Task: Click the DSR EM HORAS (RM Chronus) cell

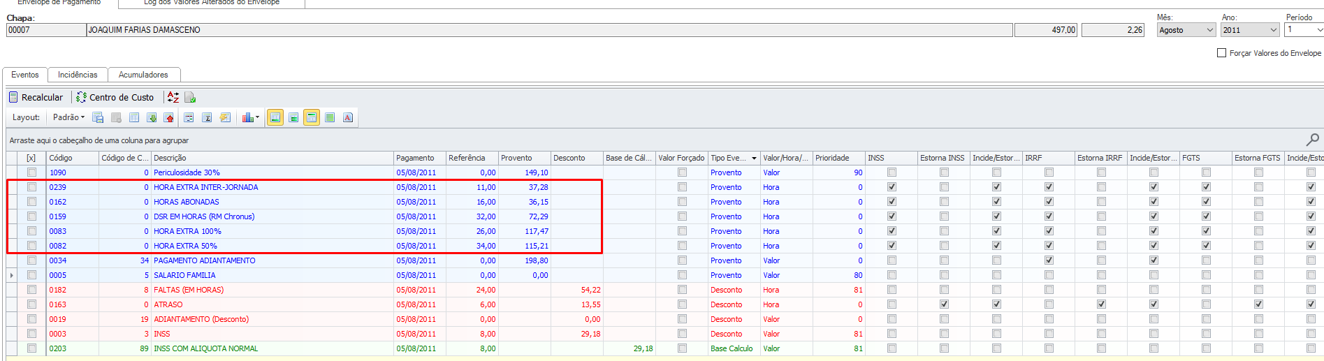Action: click(272, 216)
